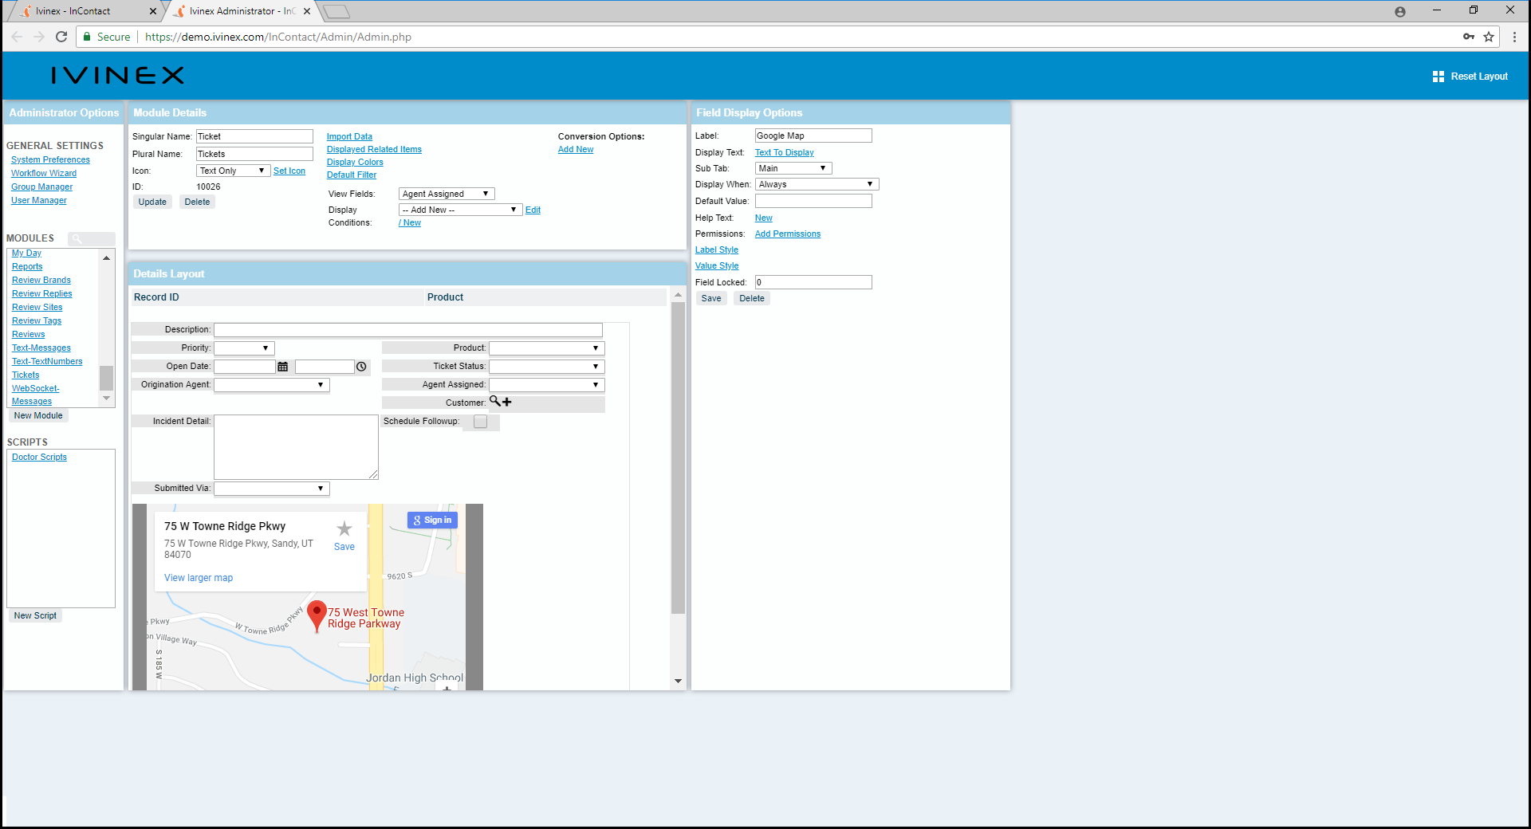Open the calendar picker for Open Date
Viewport: 1531px width, 829px height.
283,367
